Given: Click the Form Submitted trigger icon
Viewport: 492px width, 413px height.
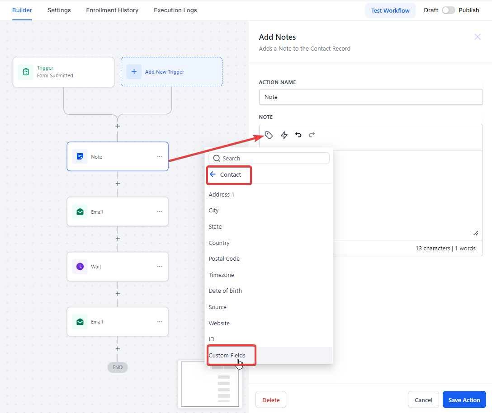Looking at the screenshot, I should [x=26, y=72].
